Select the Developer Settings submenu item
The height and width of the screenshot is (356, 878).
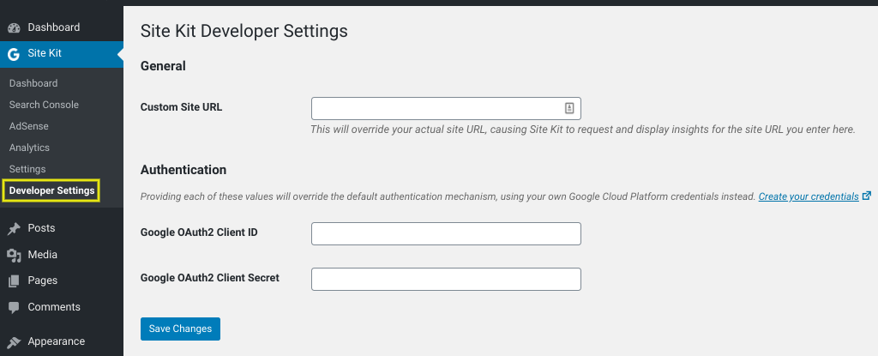[x=51, y=190]
